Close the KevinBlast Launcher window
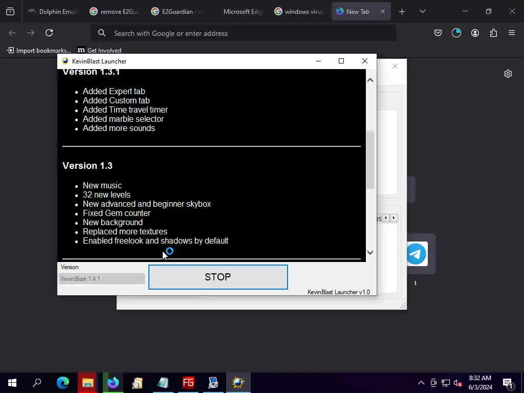 pyautogui.click(x=364, y=61)
